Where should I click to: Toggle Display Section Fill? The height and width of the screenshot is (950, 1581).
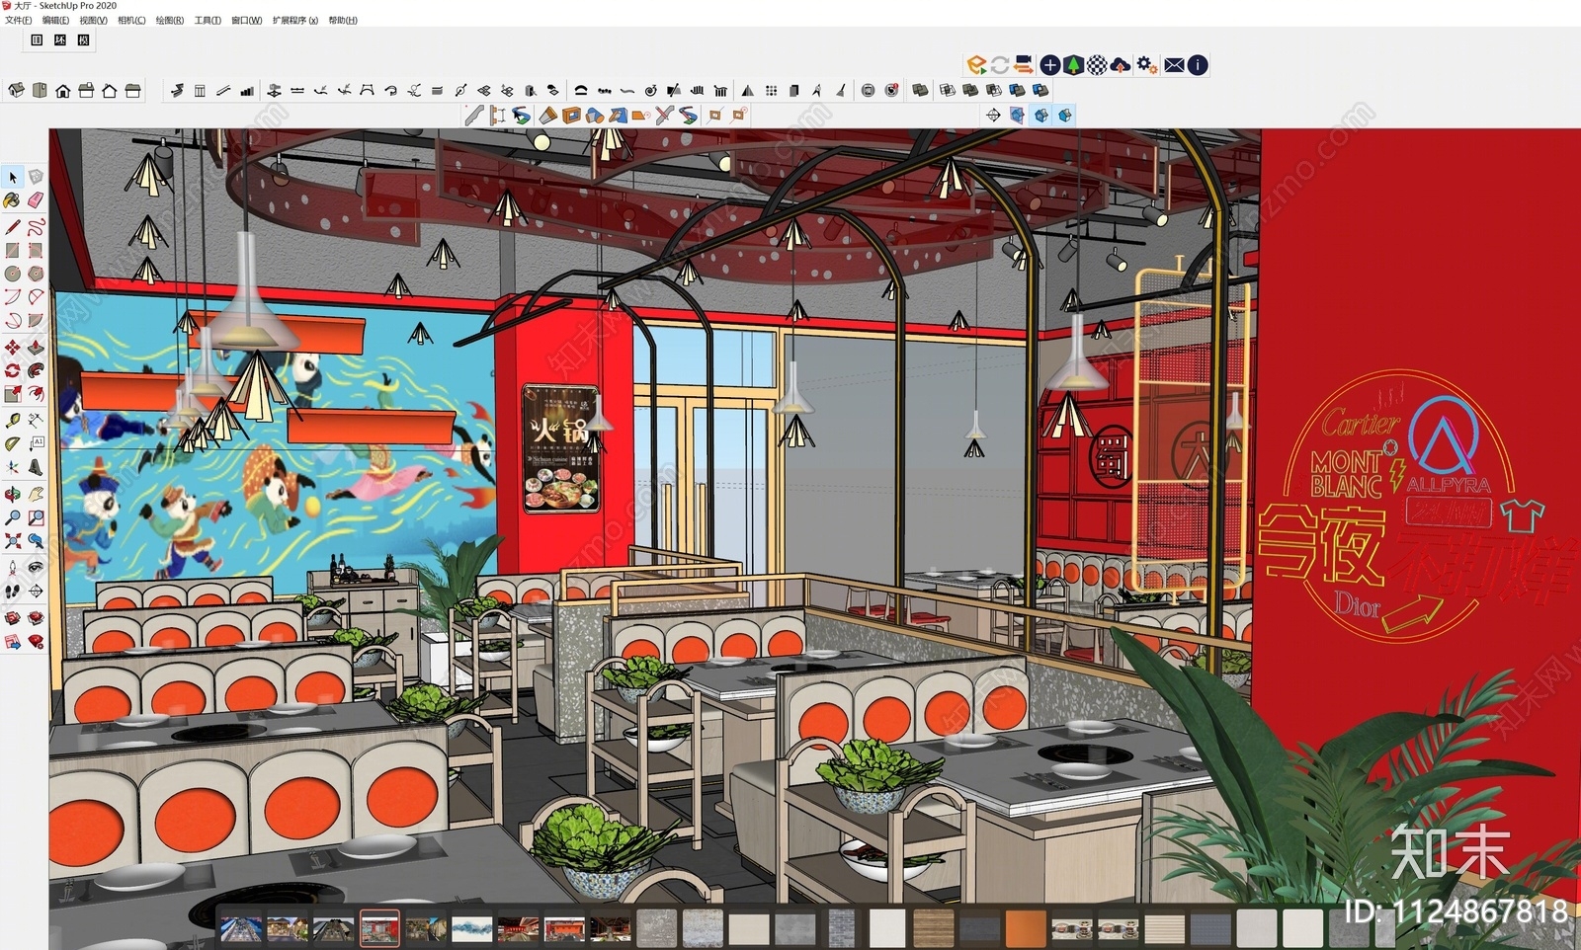[1065, 116]
